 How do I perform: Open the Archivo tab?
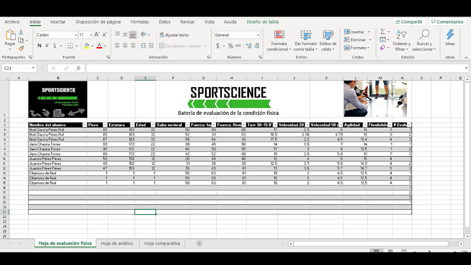tap(12, 22)
